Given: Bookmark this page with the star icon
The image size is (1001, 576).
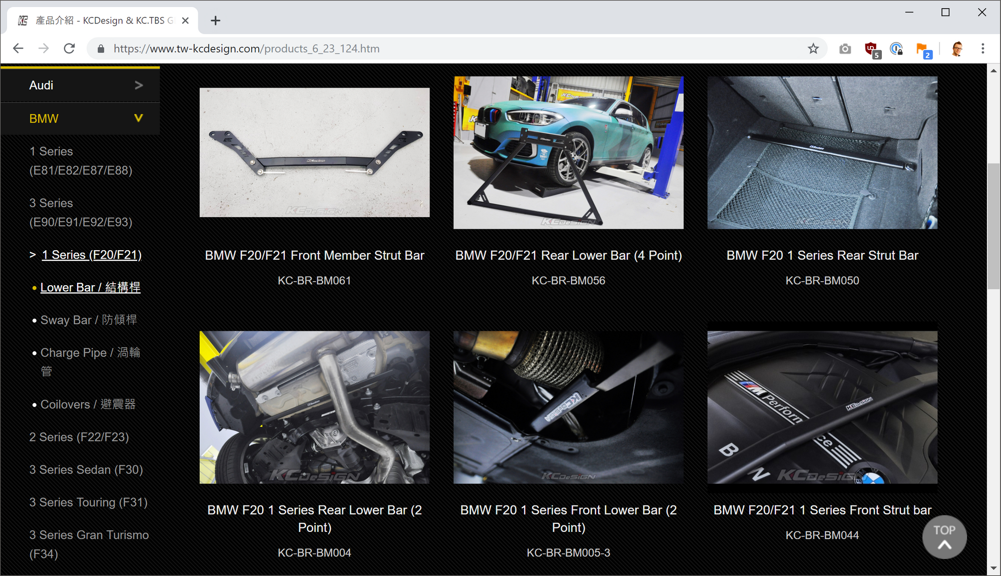Looking at the screenshot, I should [813, 49].
